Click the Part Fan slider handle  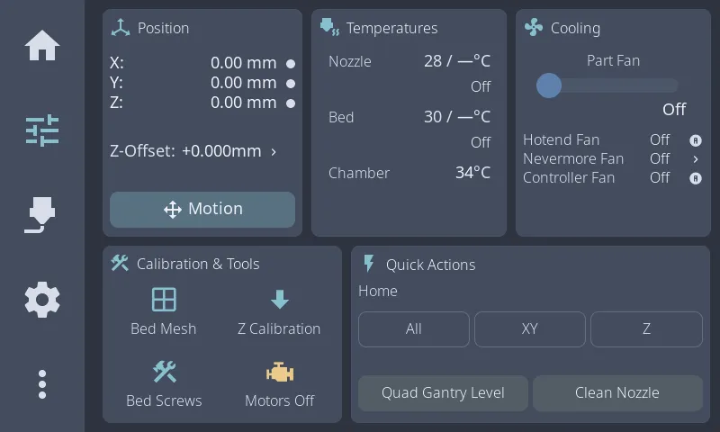coord(549,85)
